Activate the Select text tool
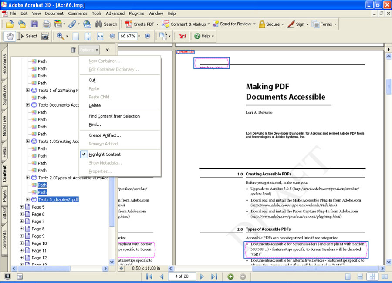392x283 pixels. (x=27, y=36)
